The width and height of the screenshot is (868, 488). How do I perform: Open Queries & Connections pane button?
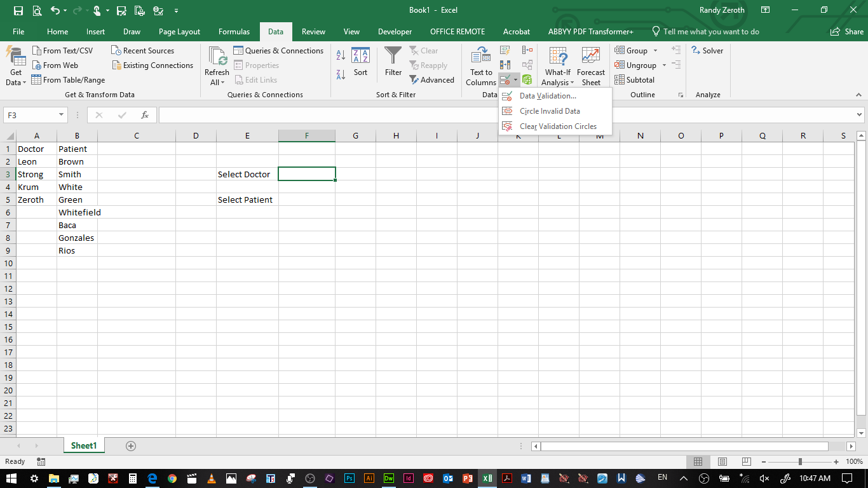point(278,51)
